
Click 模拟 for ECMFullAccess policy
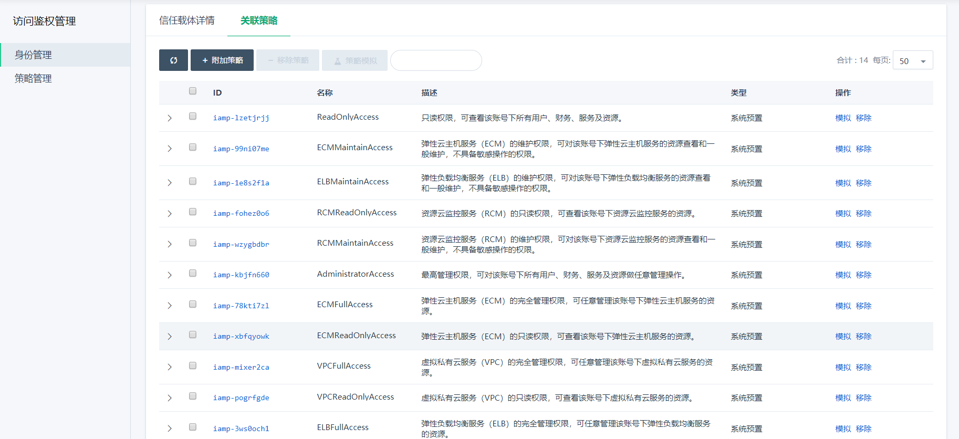tap(843, 306)
